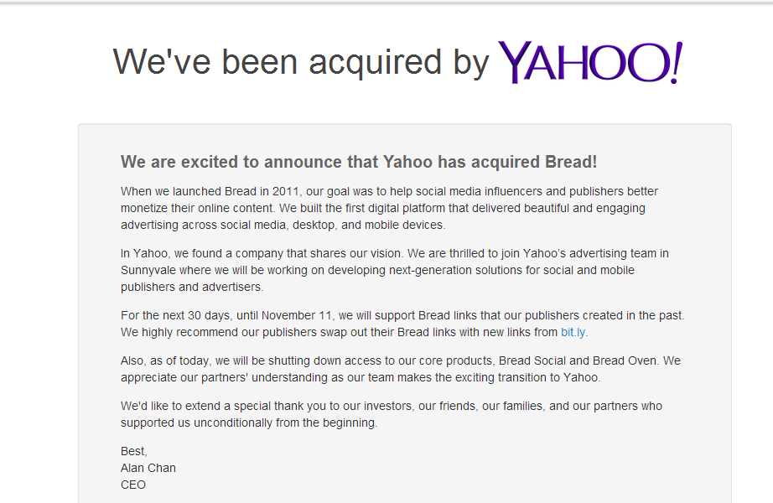Click the paragraph starting "When we launched Bread"
Viewport: 773px width, 503px height.
point(389,208)
